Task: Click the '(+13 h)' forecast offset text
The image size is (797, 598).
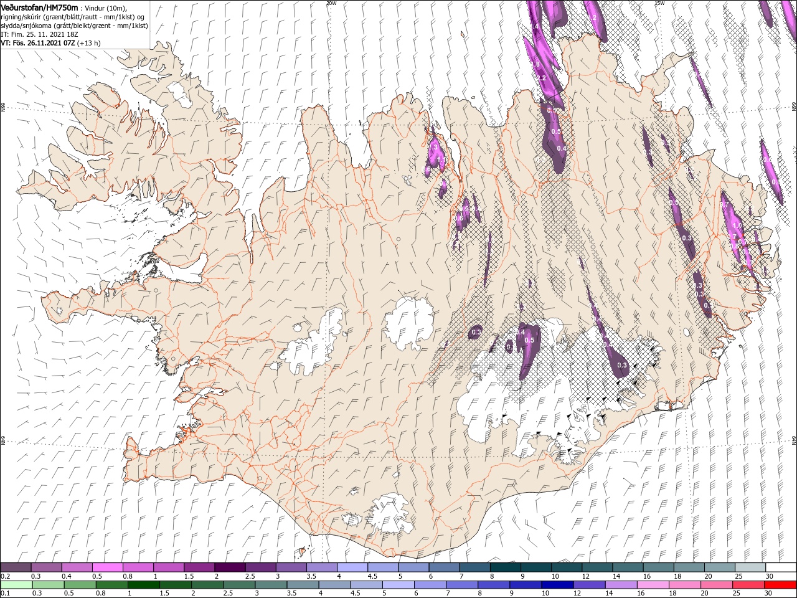Action: click(x=90, y=43)
